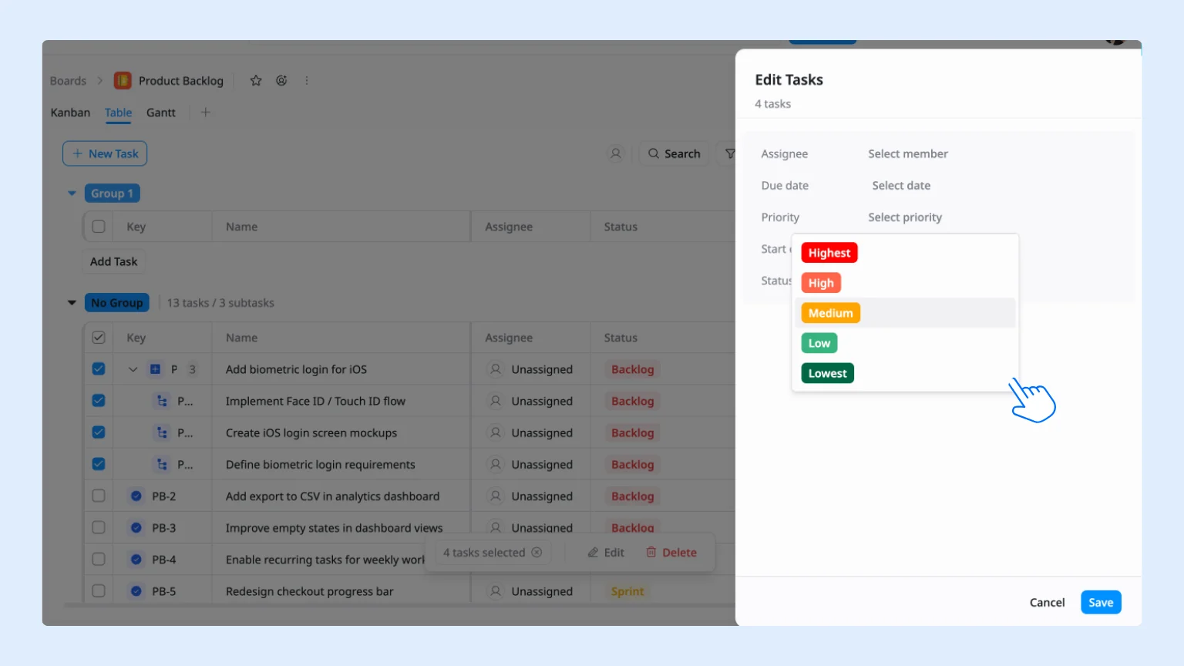Screen dimensions: 1184x666
Task: Click the Search field
Action: point(674,153)
